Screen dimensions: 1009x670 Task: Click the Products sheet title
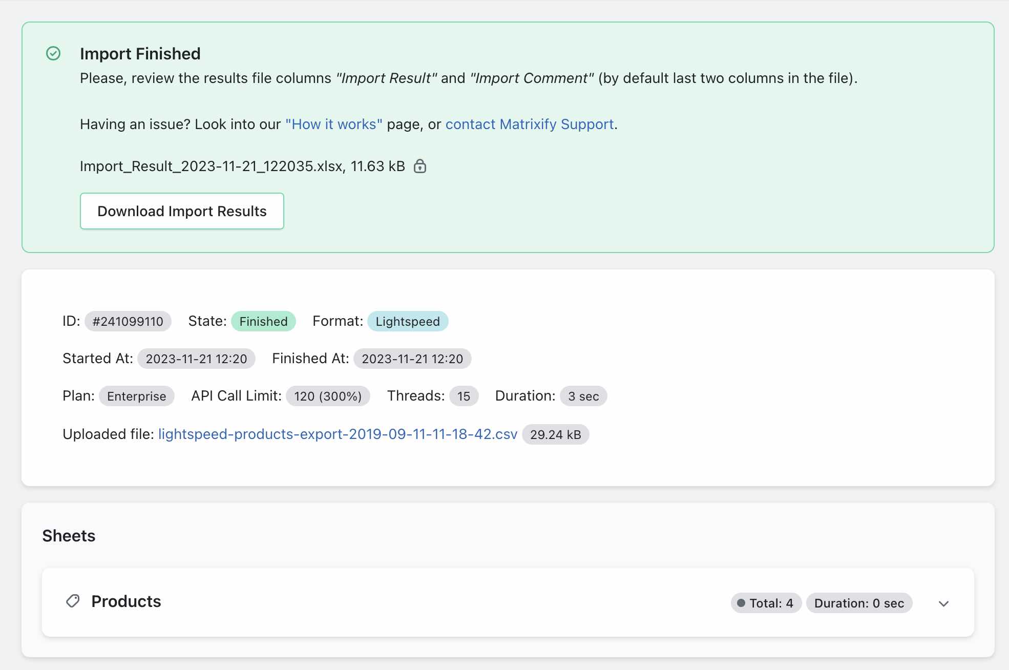click(x=126, y=601)
